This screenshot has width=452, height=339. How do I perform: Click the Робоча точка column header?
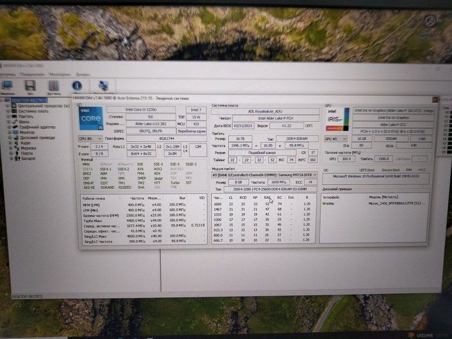click(x=94, y=198)
